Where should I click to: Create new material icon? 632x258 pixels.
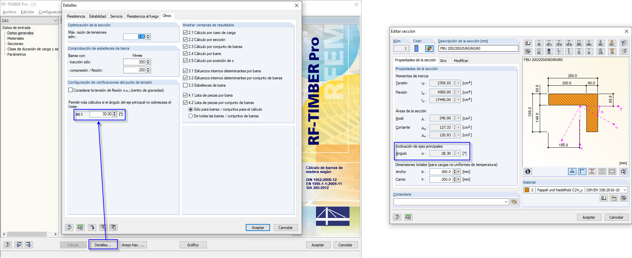[614, 198]
